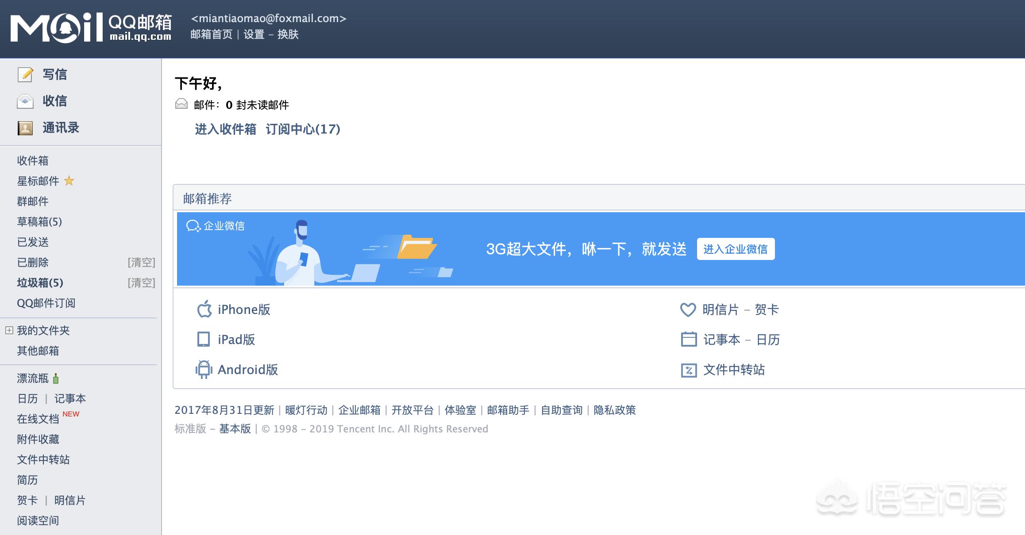This screenshot has height=535, width=1025.
Task: Click the 文件中转站 box icon in recommendations
Action: [688, 370]
